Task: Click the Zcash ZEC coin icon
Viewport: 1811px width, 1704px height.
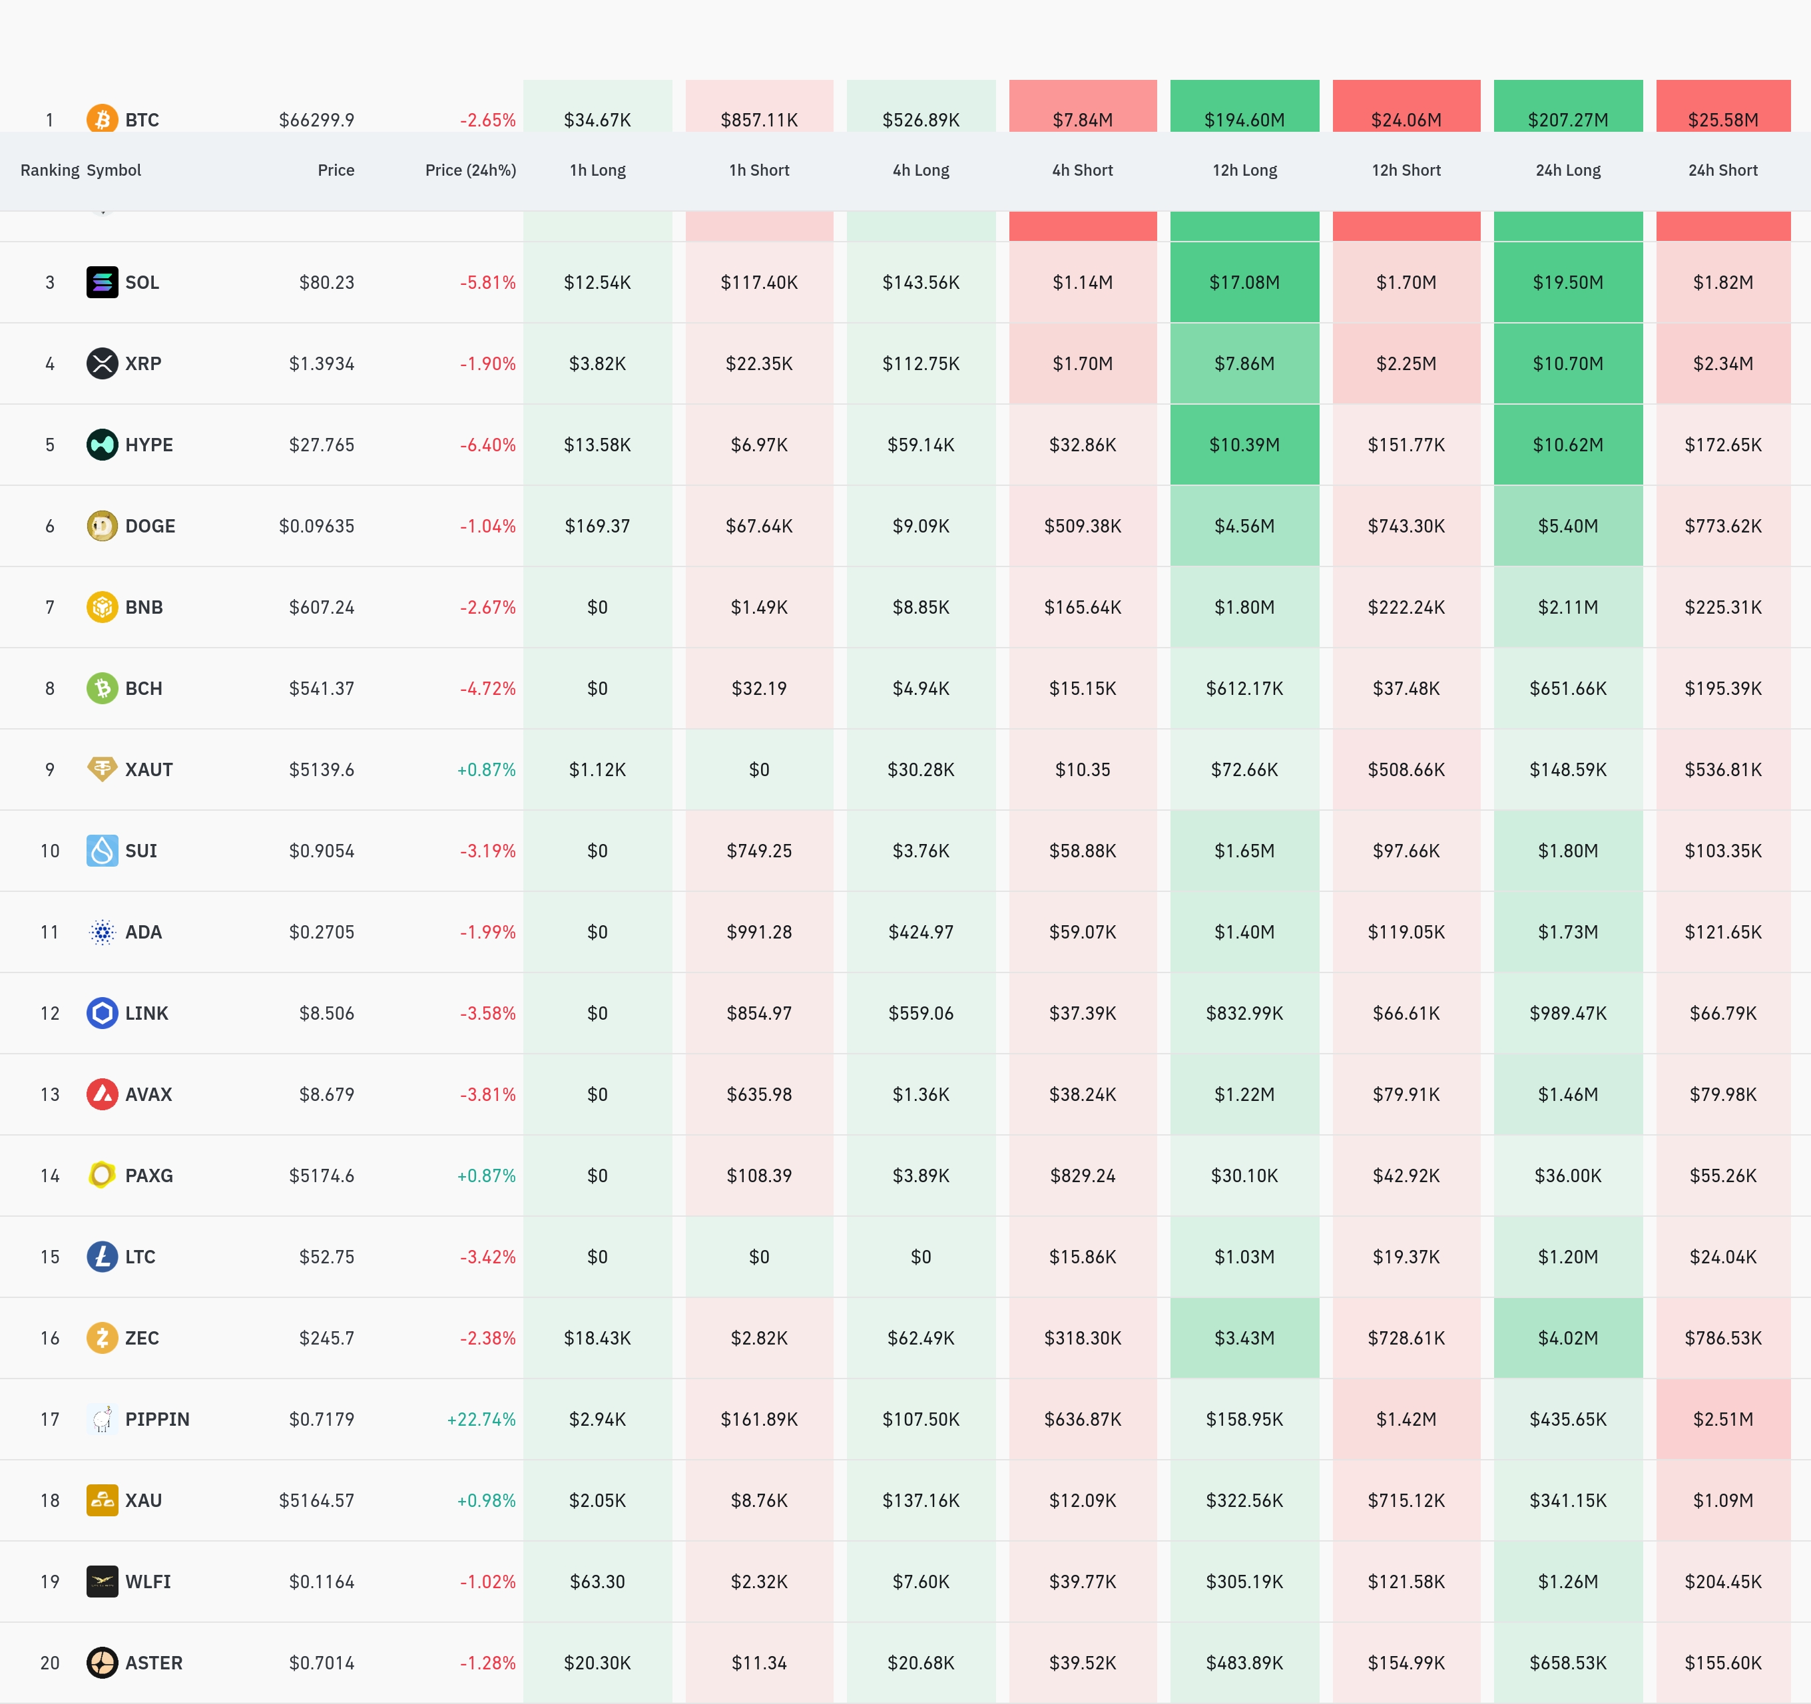Action: point(102,1338)
